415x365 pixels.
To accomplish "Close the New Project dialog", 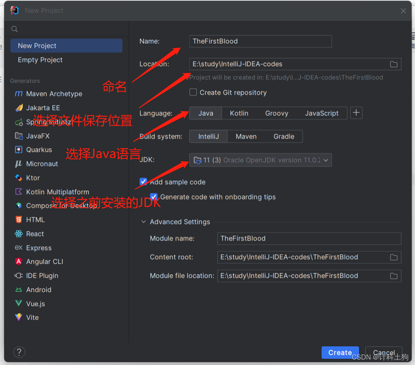I will click(x=403, y=11).
